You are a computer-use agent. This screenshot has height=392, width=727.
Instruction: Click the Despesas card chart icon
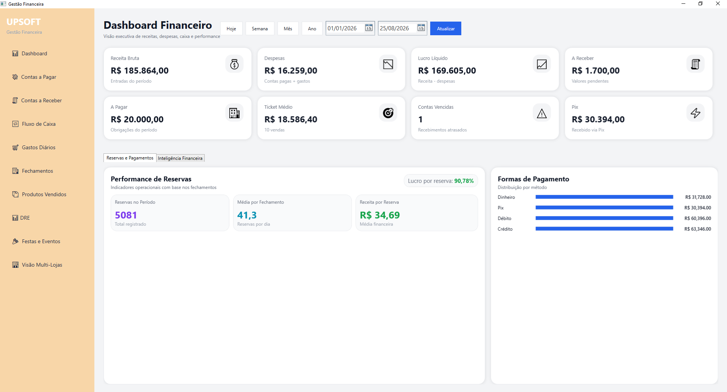388,64
